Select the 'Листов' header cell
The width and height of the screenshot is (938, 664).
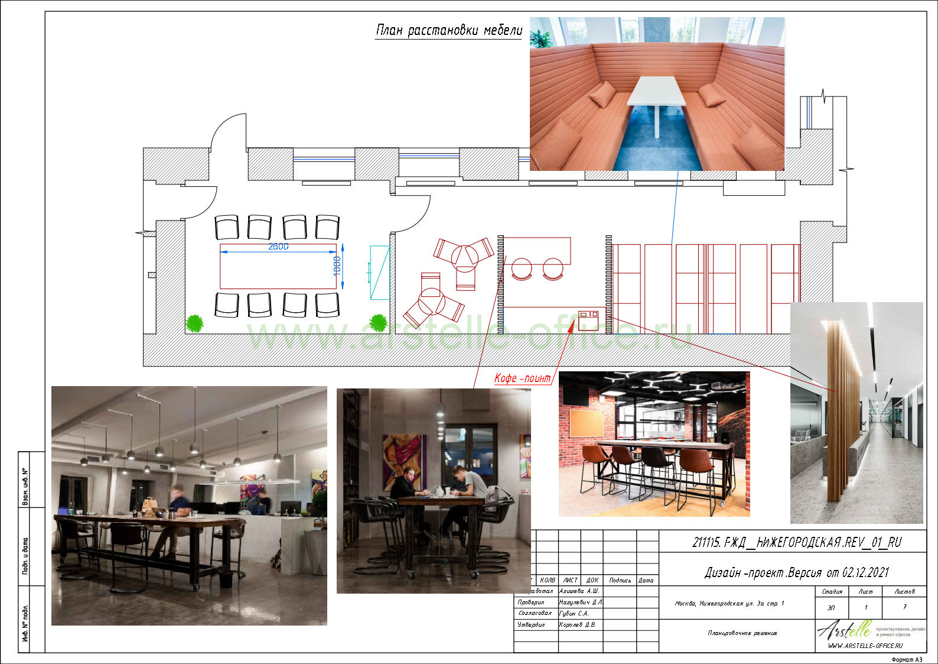point(904,591)
